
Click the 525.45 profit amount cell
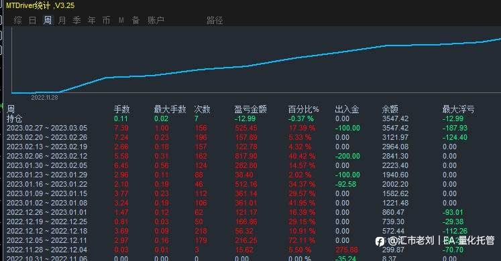coord(246,128)
